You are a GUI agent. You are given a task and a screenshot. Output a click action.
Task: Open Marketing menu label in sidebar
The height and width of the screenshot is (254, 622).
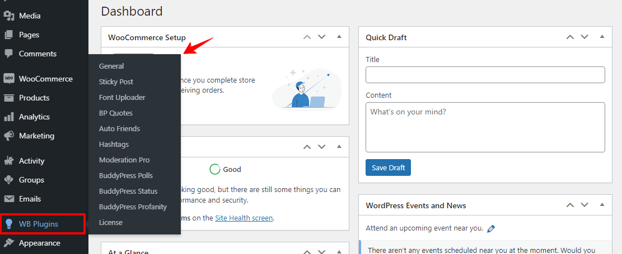(x=36, y=136)
